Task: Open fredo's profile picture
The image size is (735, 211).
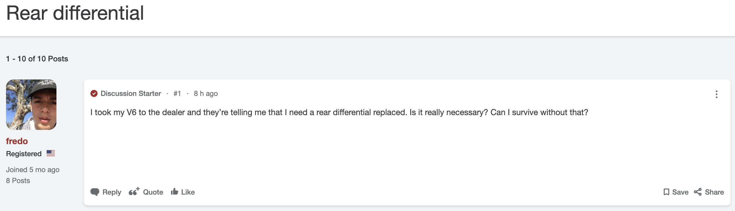Action: (x=31, y=105)
